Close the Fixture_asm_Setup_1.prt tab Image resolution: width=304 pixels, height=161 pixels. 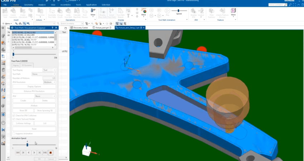coord(144,28)
